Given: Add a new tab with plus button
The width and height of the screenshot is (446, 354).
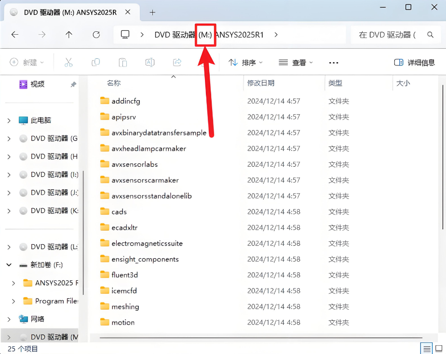Looking at the screenshot, I should click(152, 12).
